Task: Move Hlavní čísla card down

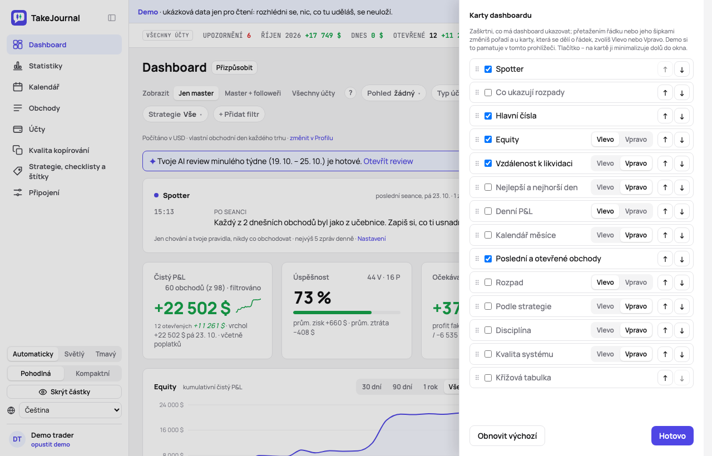Action: [x=681, y=116]
